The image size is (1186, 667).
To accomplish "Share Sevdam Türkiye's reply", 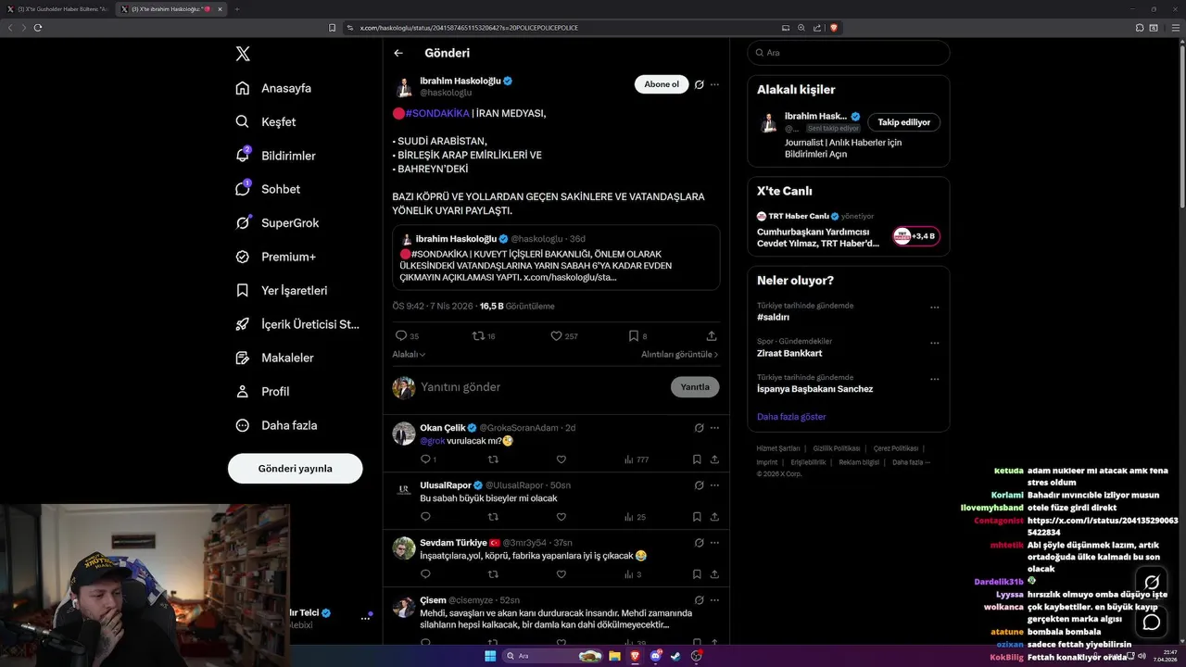I will [x=714, y=574].
